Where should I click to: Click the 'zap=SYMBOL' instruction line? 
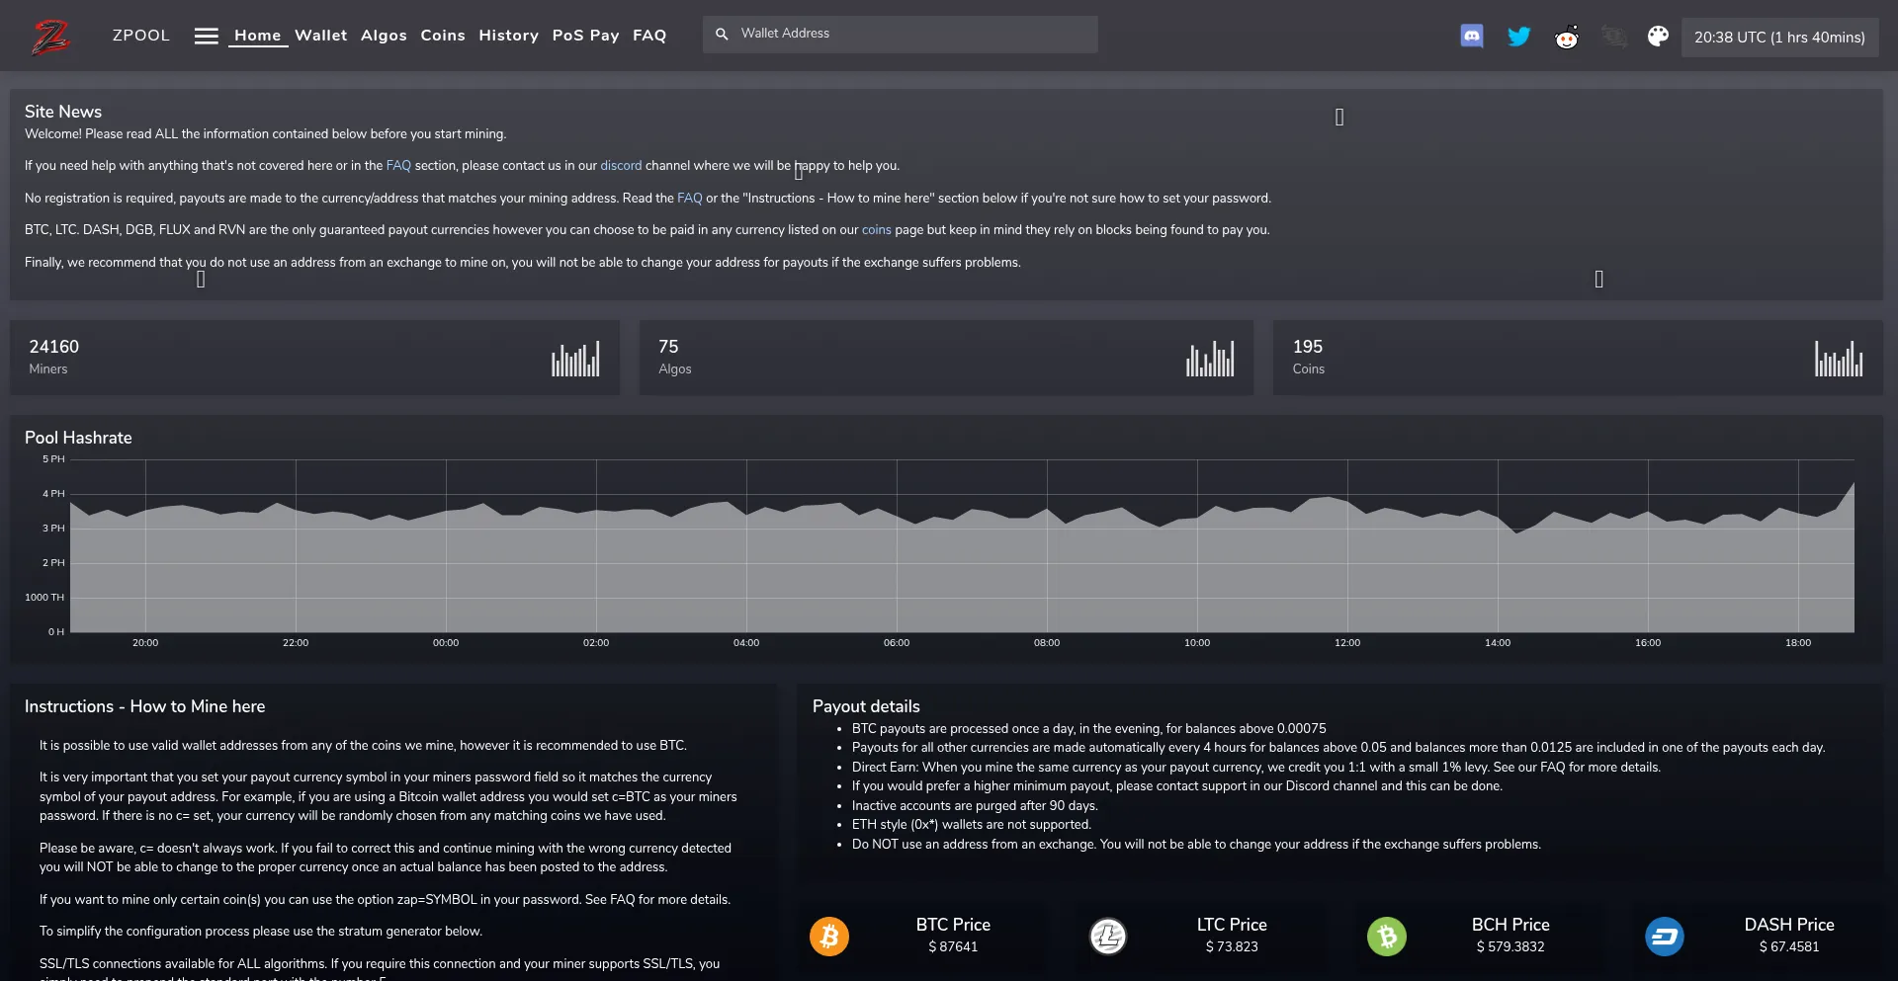pos(385,900)
